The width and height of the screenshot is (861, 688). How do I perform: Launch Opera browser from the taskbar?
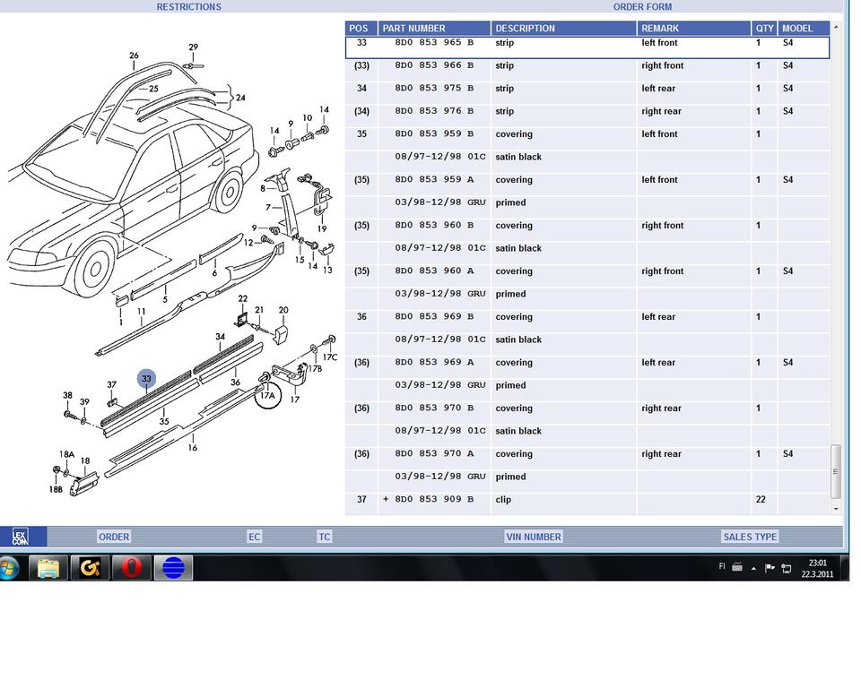131,568
